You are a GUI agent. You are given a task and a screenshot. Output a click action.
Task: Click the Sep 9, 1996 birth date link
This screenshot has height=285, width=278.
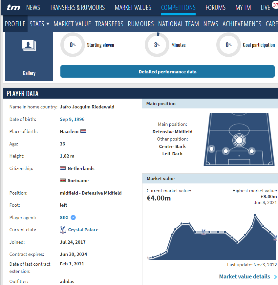pyautogui.click(x=72, y=119)
